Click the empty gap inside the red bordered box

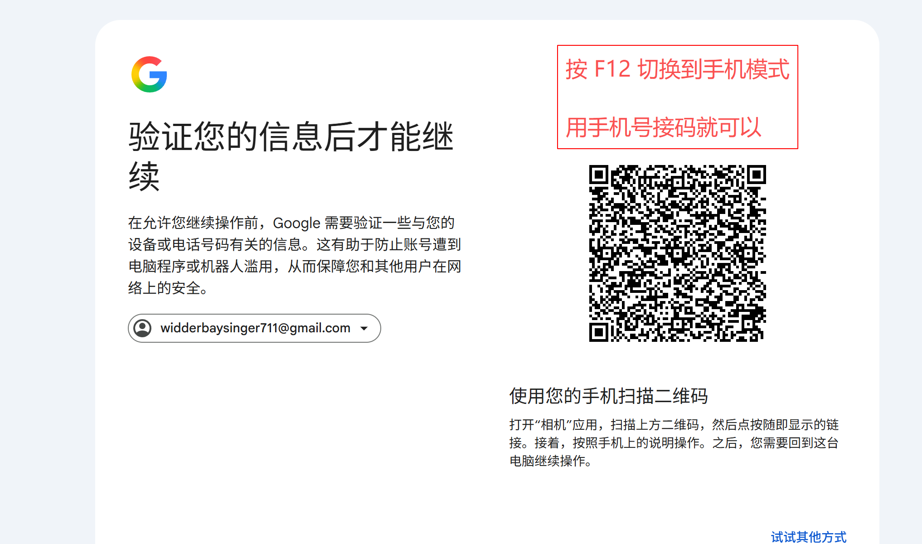[677, 99]
